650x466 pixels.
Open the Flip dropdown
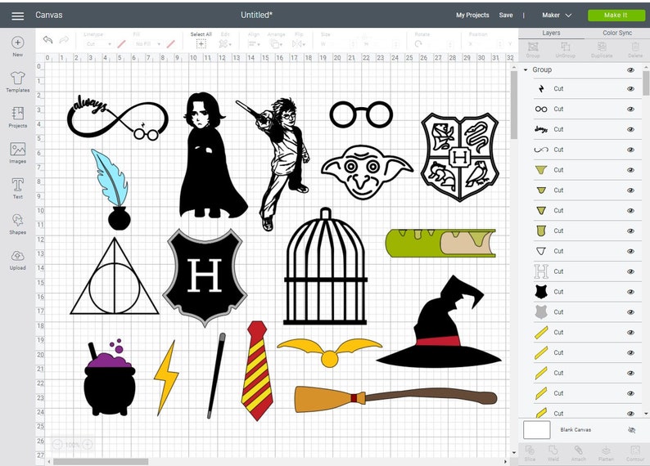click(299, 43)
